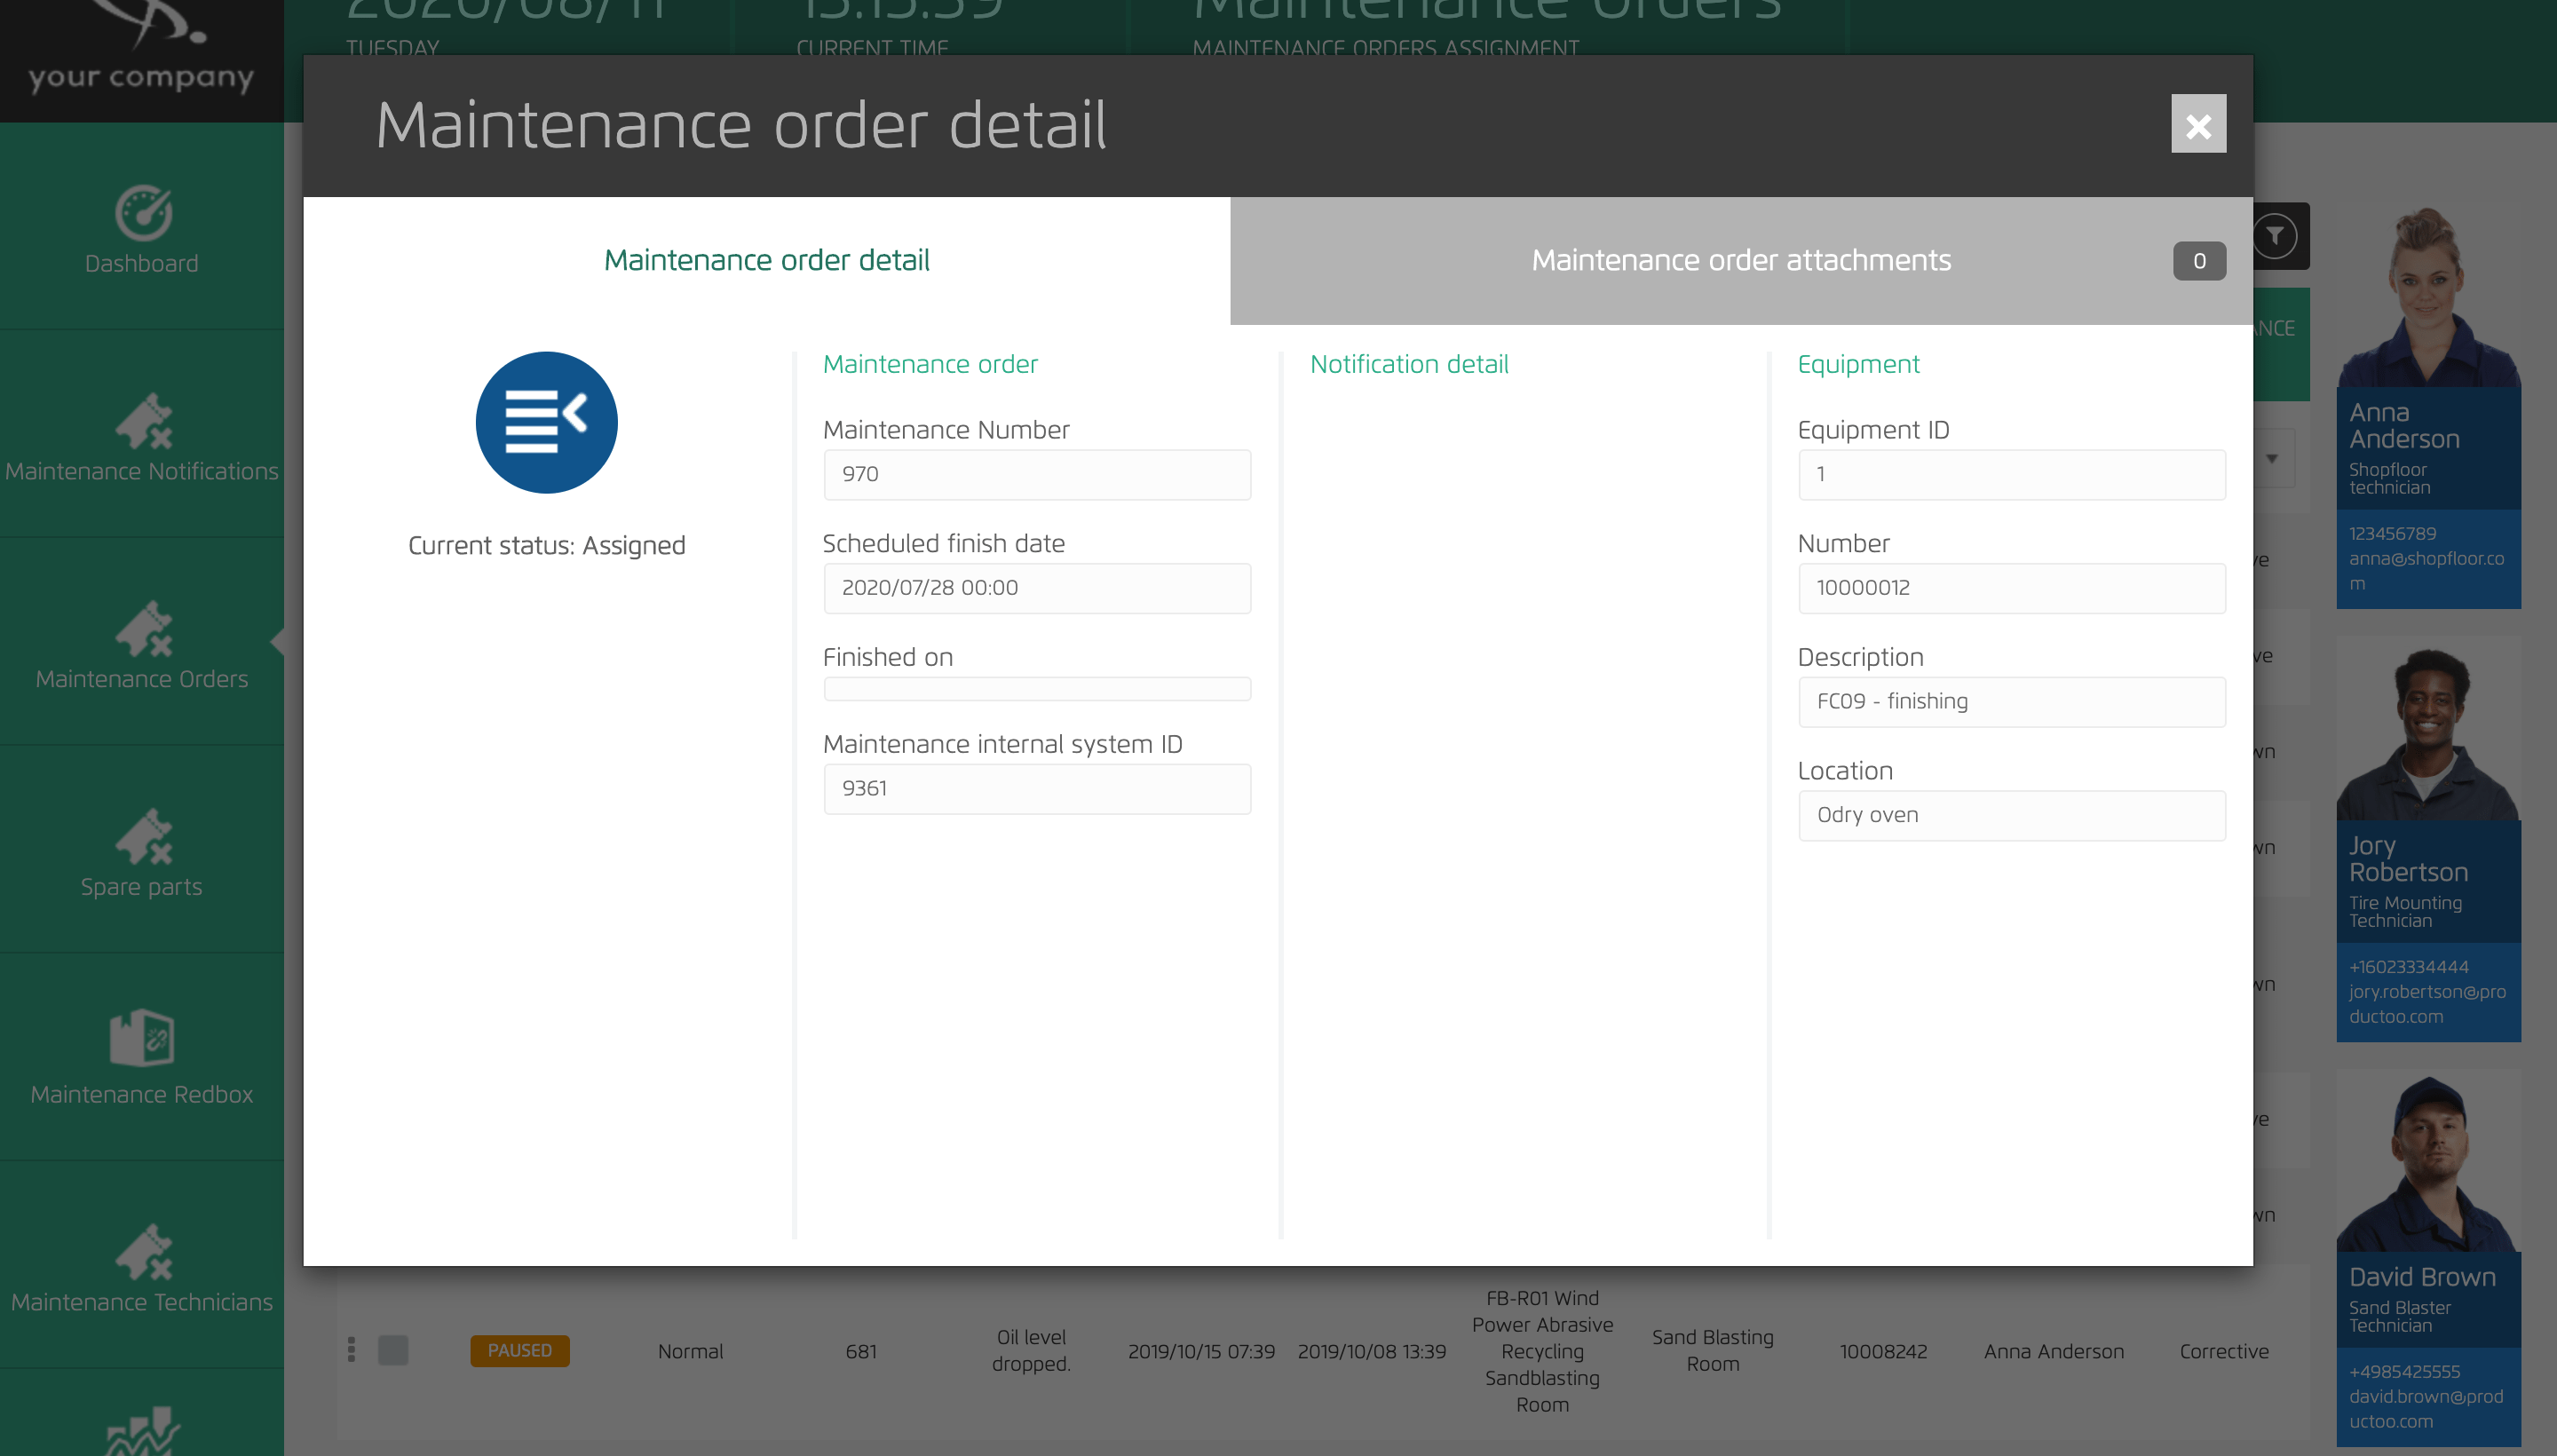Check the checkbox in the PAUSED row

coord(393,1350)
